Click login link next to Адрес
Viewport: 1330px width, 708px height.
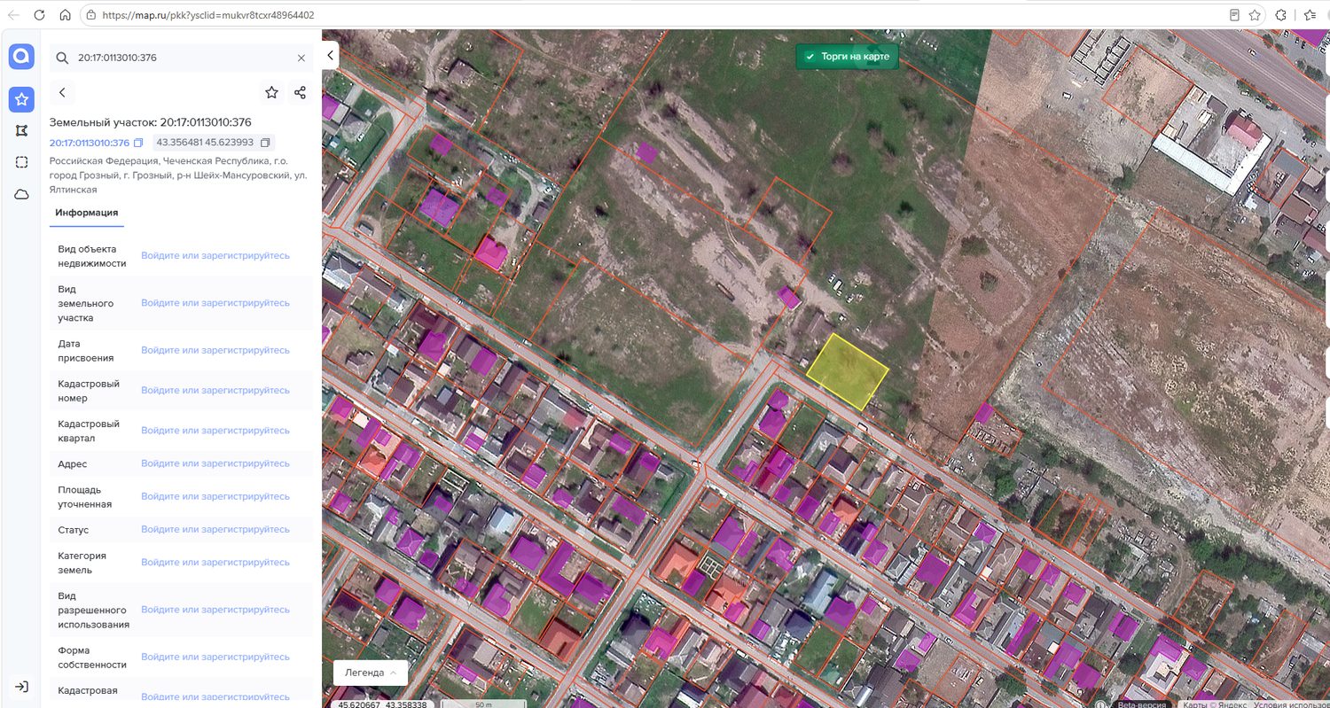point(215,463)
